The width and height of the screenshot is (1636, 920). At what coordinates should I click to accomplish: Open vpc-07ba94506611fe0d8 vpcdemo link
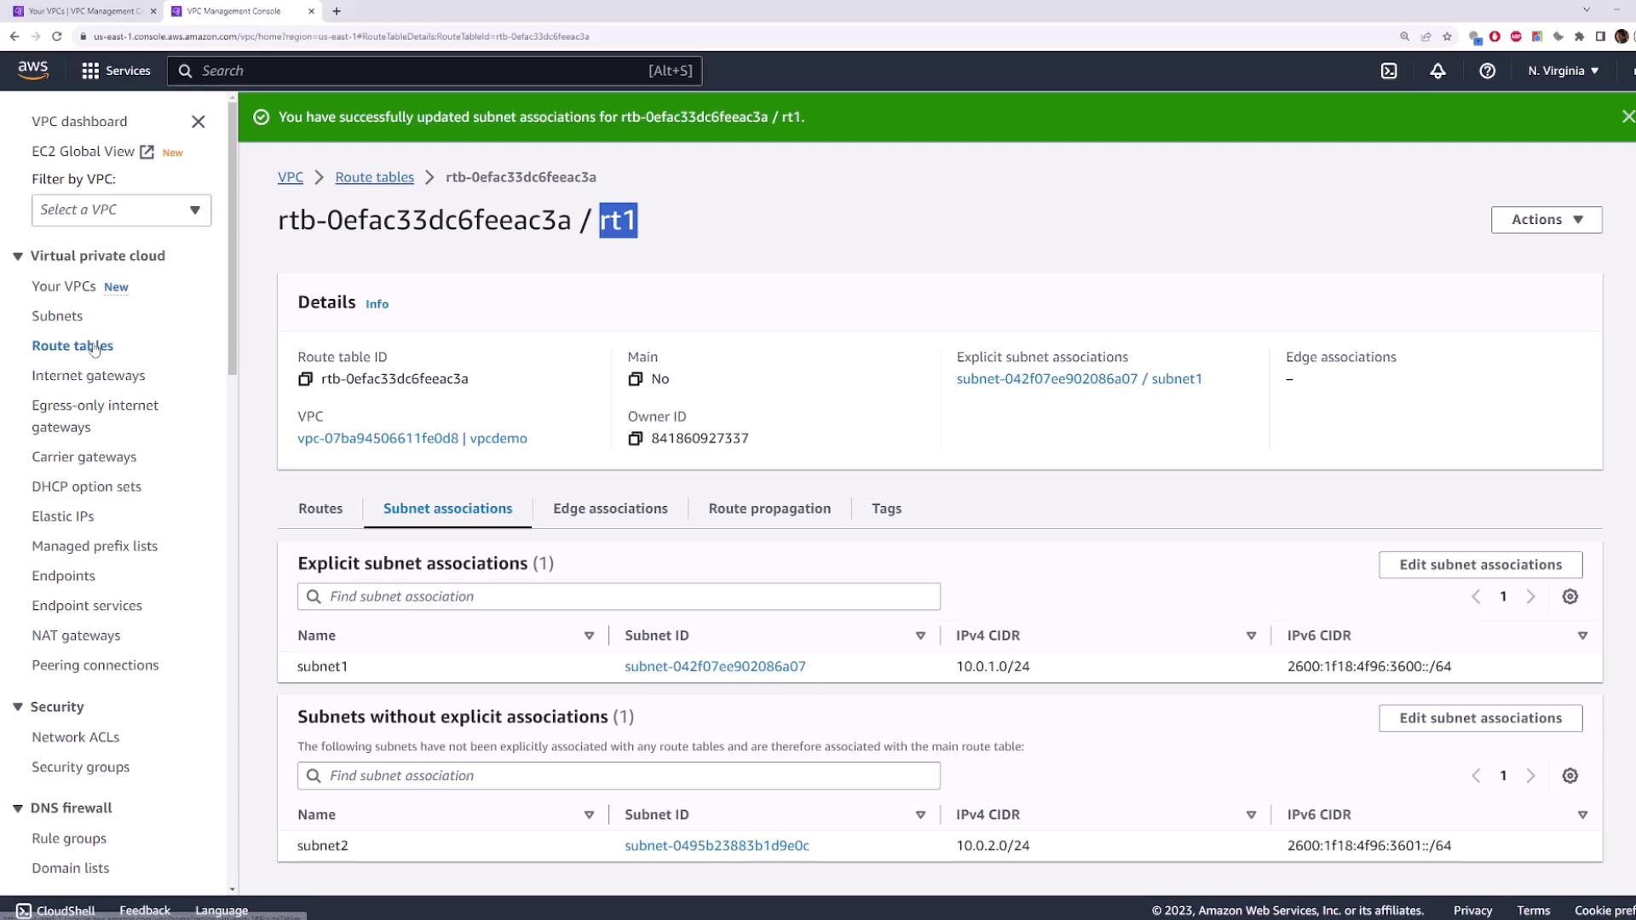point(412,439)
